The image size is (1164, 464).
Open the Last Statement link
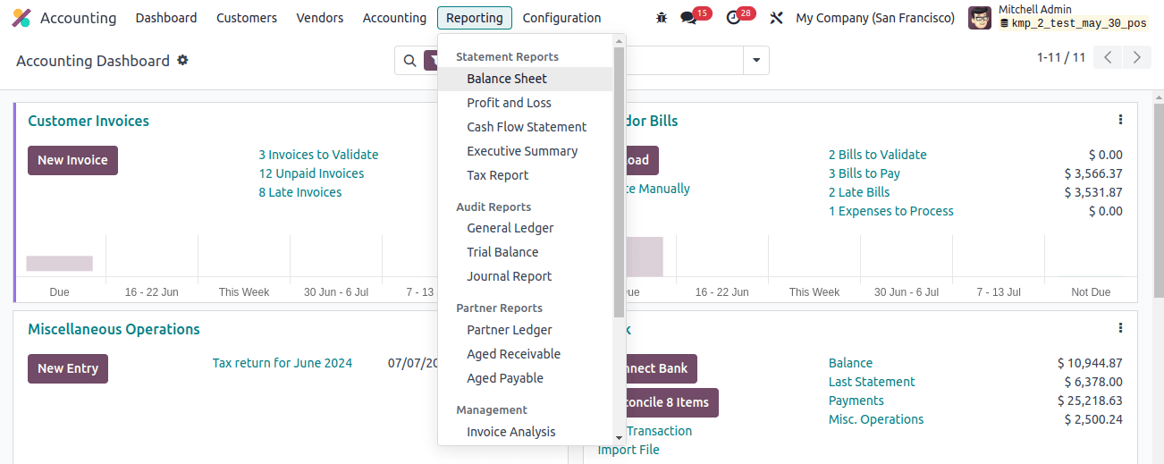click(x=872, y=382)
